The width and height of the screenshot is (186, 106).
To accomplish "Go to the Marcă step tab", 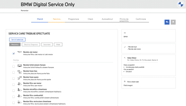I will (40, 19).
